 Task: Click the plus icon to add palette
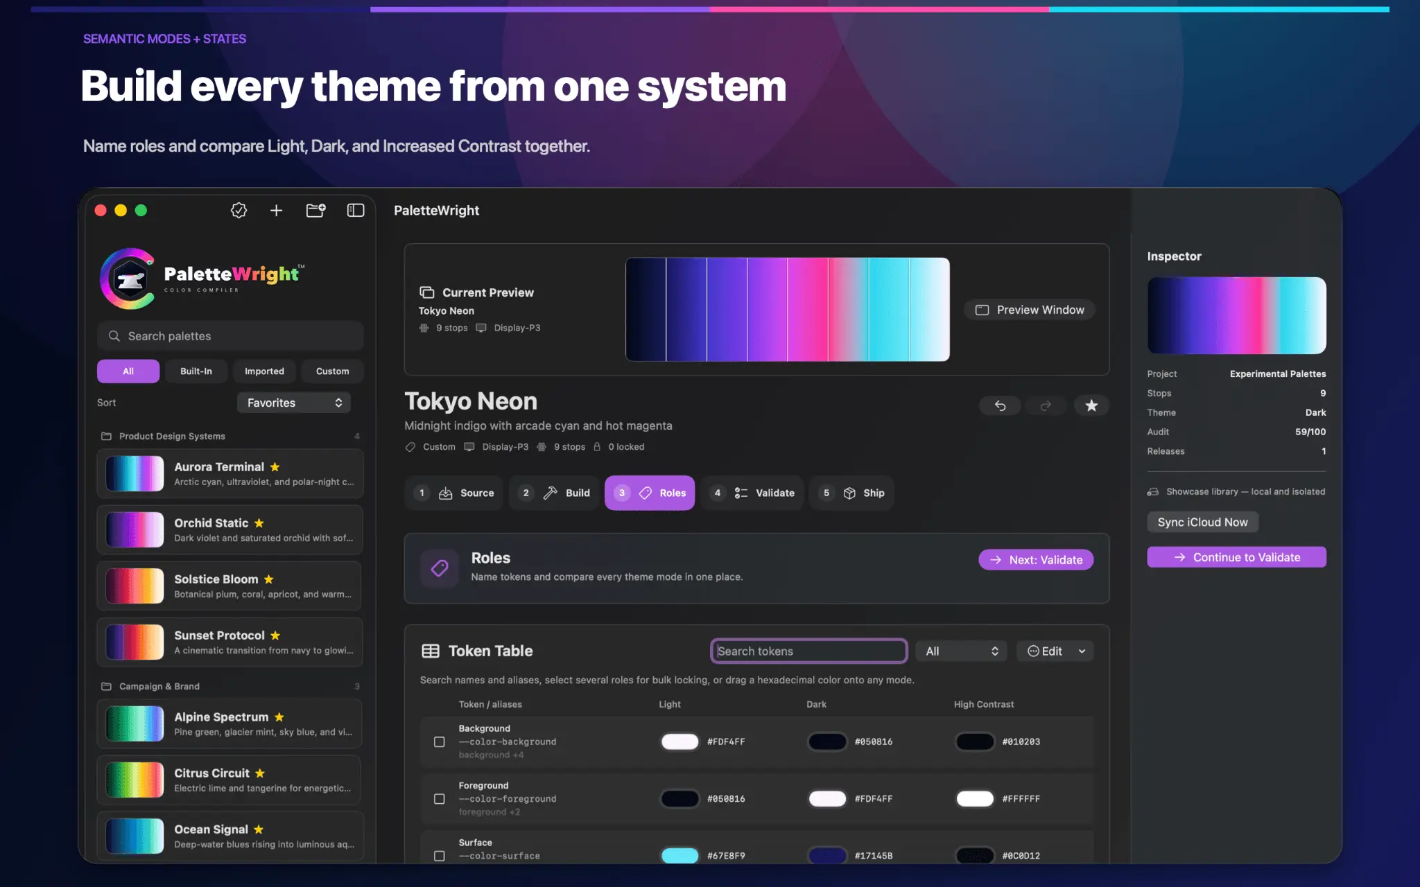276,210
